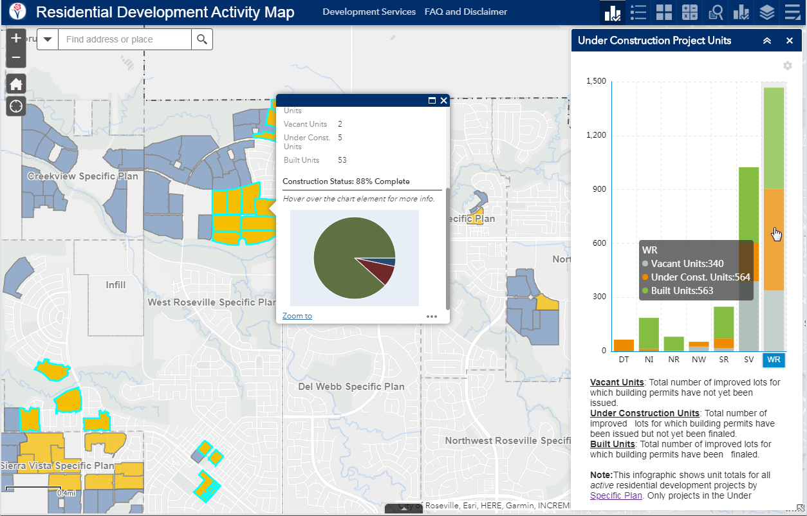The image size is (807, 516).
Task: Open the second chart widget icon
Action: pyautogui.click(x=741, y=12)
